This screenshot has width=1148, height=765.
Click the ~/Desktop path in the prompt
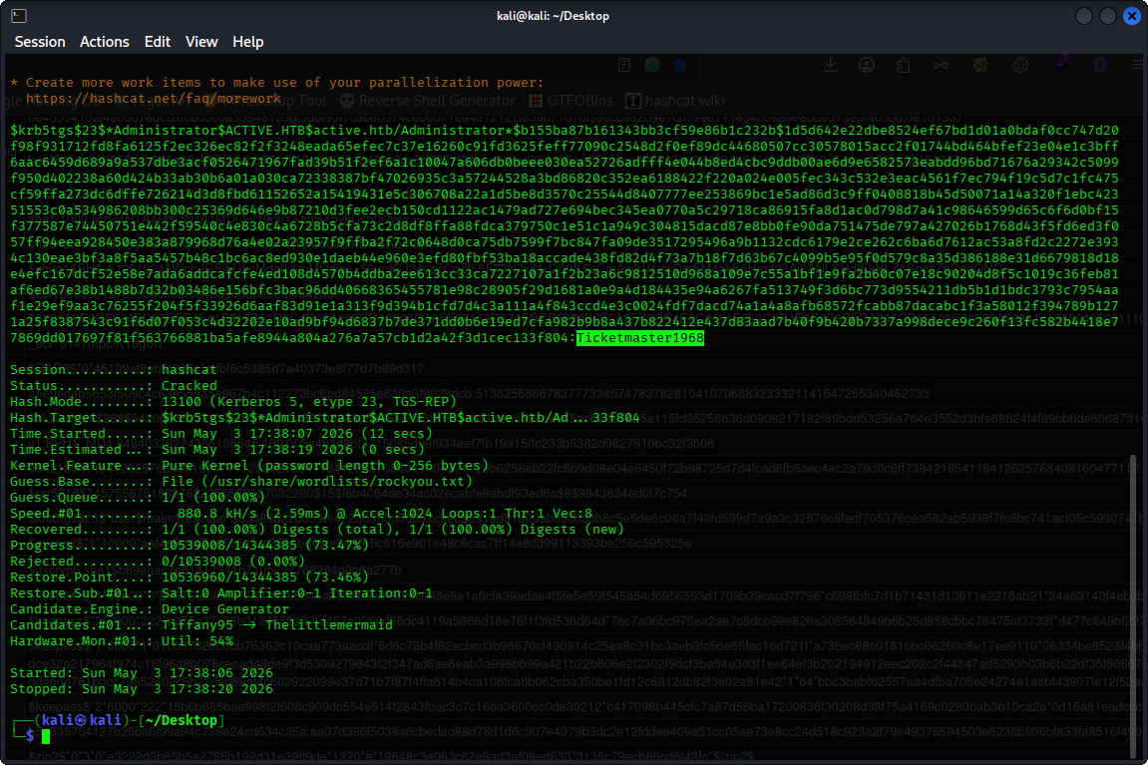tap(181, 720)
